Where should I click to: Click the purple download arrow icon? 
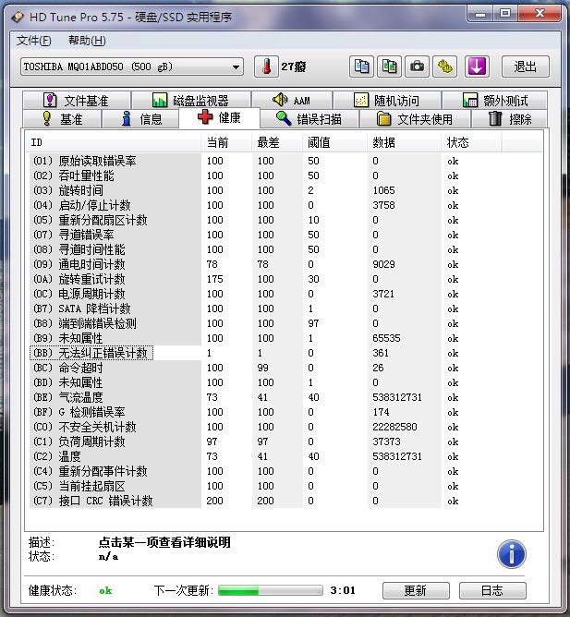point(477,67)
